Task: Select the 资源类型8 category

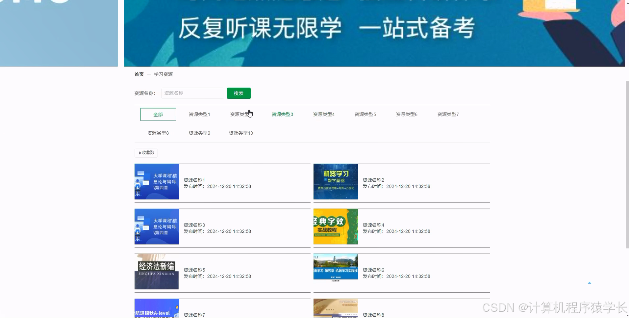Action: (158, 133)
